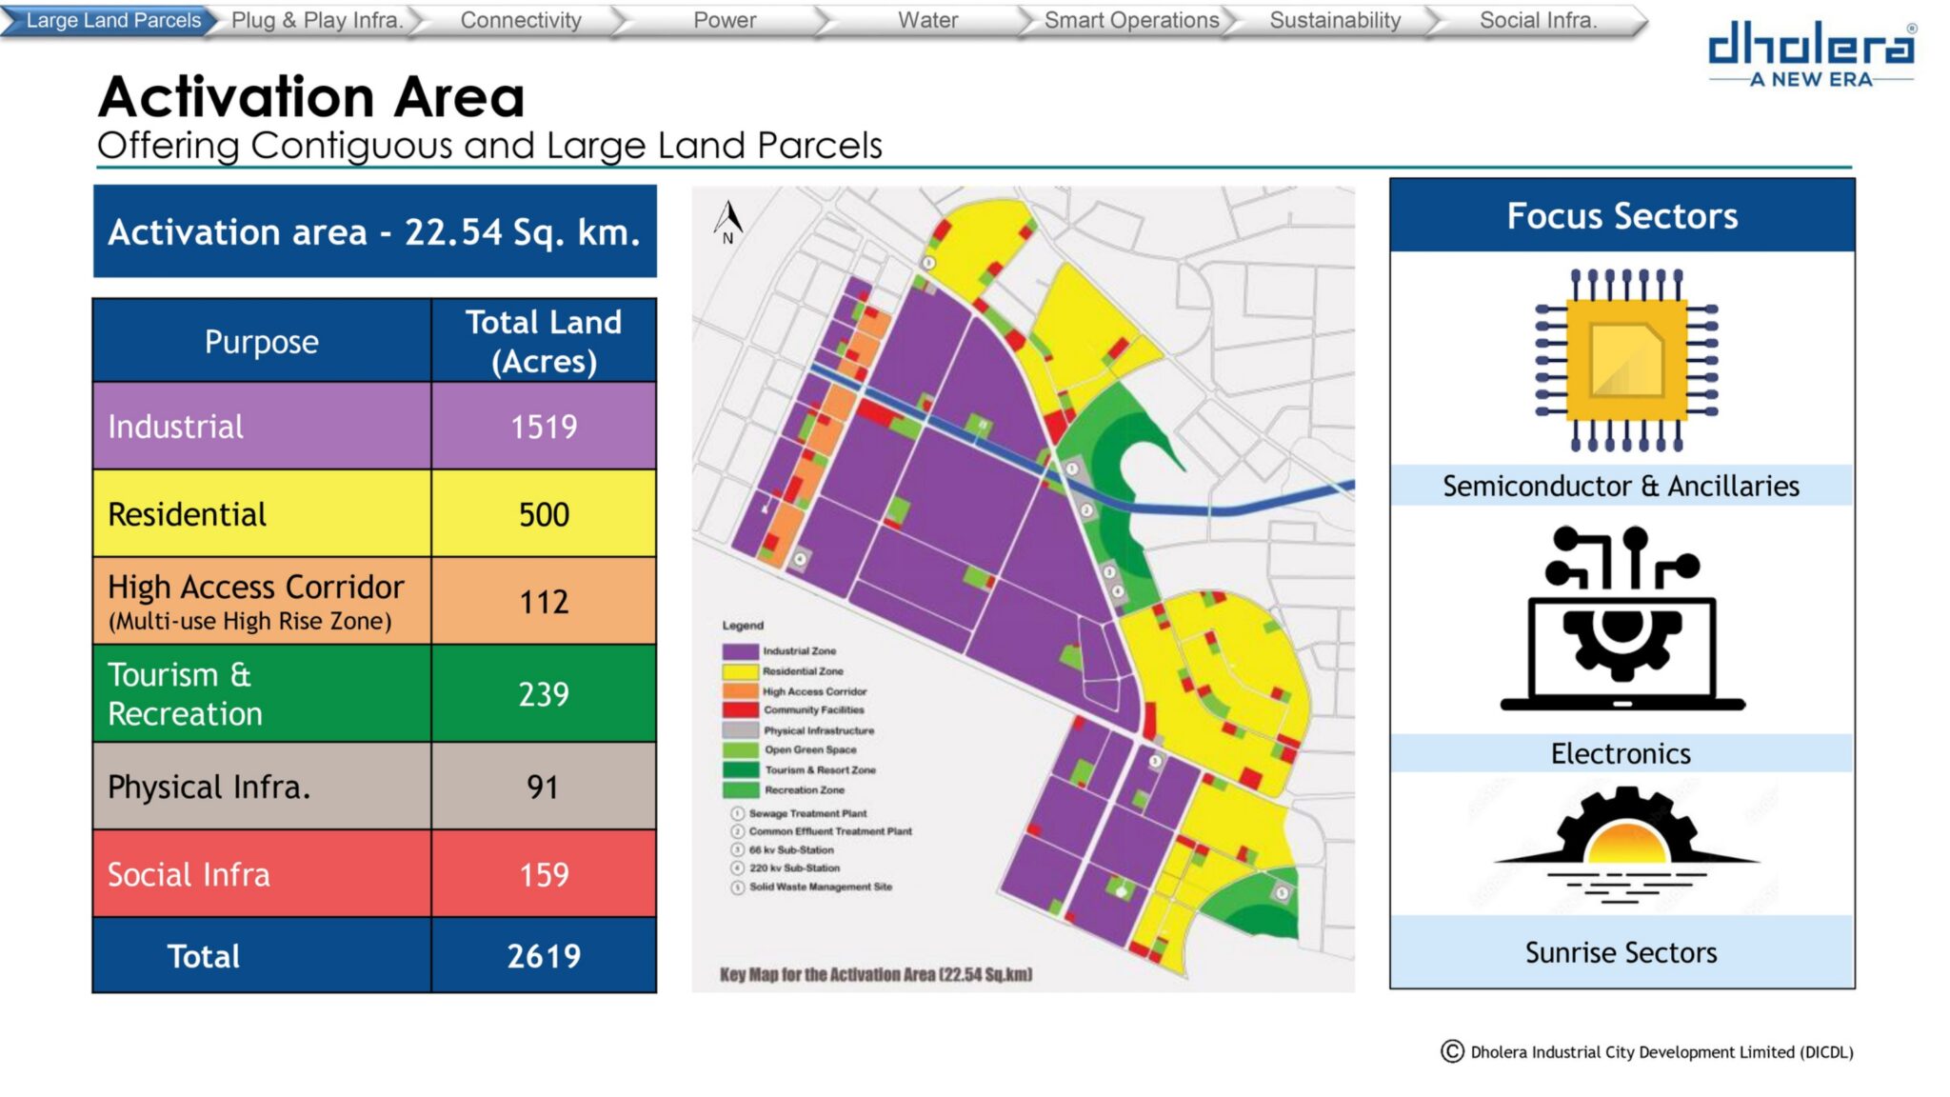Click the Industrial row label
This screenshot has width=1950, height=1097.
[175, 427]
